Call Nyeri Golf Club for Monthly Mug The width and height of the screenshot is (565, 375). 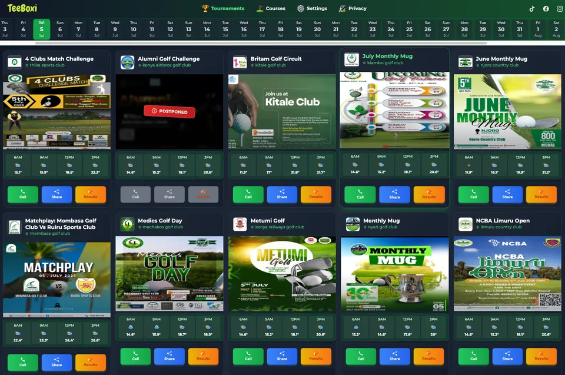[361, 356]
